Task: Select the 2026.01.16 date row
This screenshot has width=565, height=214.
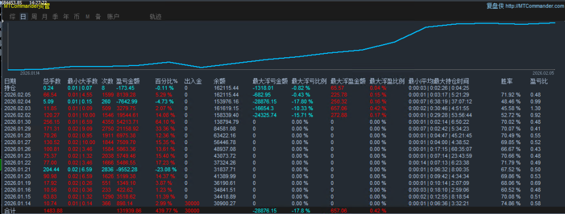Action: pos(17,190)
